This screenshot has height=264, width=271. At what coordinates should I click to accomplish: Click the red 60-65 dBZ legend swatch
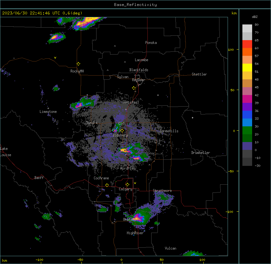pyautogui.click(x=247, y=44)
